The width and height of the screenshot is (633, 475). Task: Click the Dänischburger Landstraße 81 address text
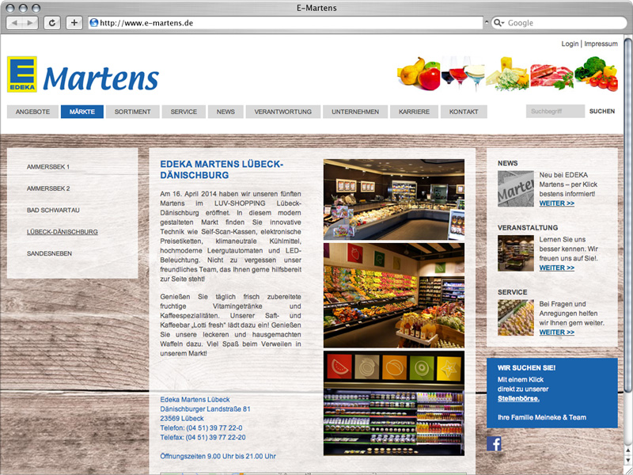[205, 408]
